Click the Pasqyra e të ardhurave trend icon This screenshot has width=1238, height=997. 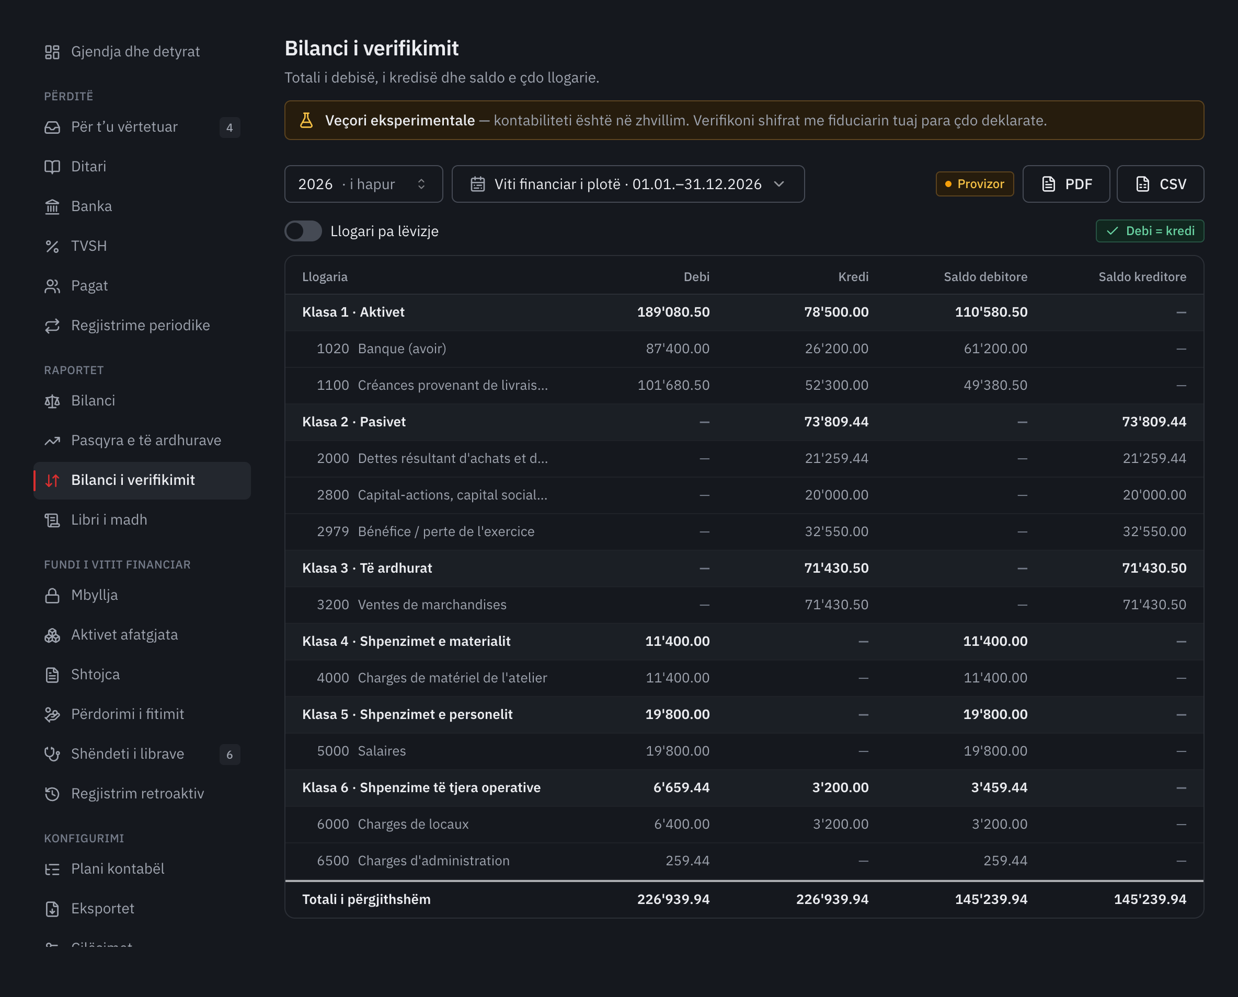click(52, 440)
